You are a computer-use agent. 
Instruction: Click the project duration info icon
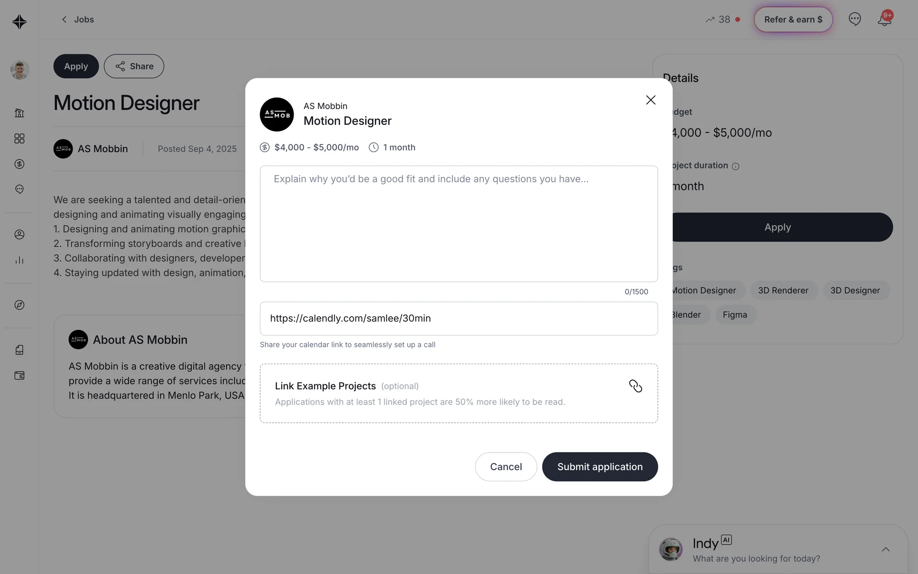point(735,166)
